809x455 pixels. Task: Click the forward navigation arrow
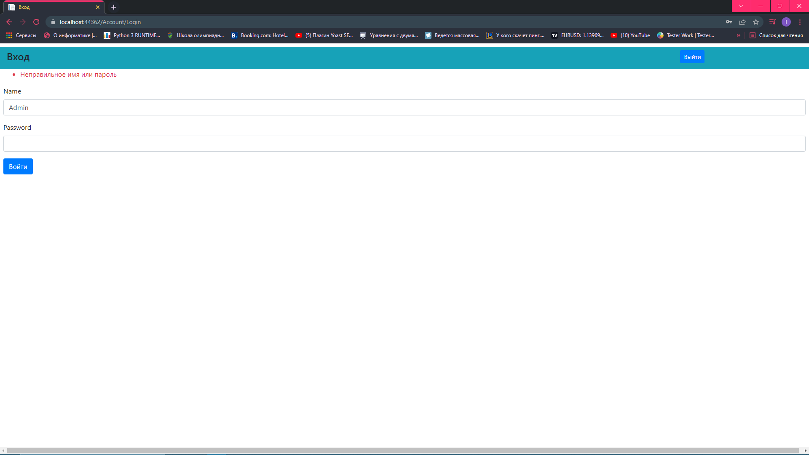(x=22, y=22)
